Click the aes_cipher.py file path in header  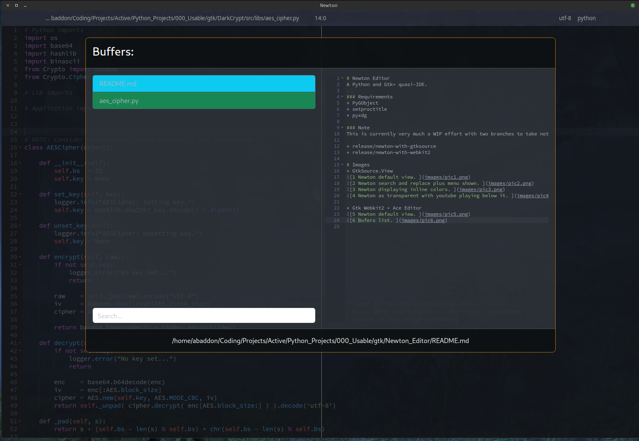click(172, 18)
